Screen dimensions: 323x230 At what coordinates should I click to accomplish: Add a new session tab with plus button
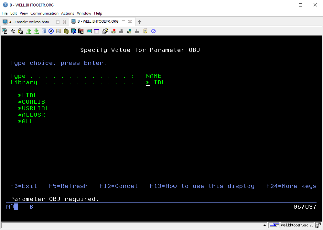coord(139,22)
